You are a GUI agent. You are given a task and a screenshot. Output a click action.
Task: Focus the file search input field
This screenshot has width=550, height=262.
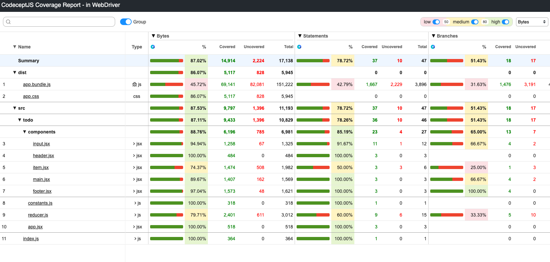(x=59, y=22)
